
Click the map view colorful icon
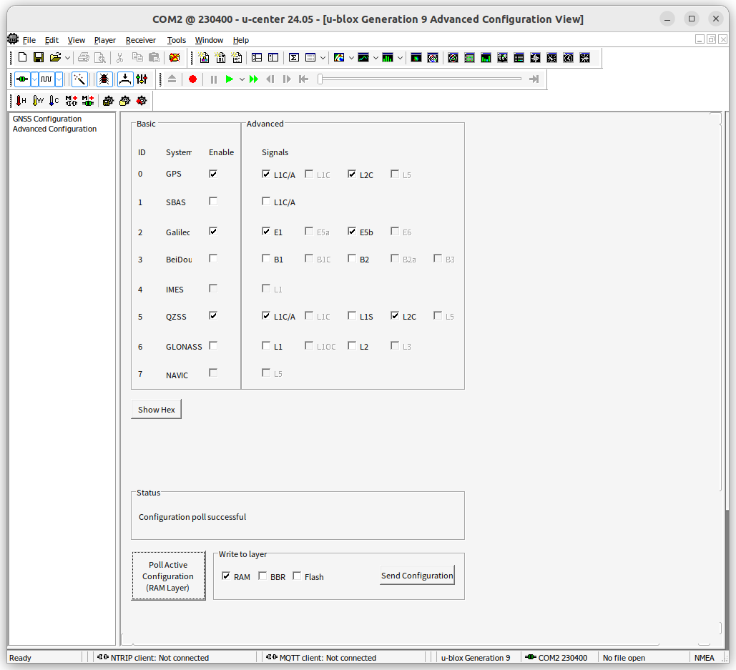[x=339, y=58]
